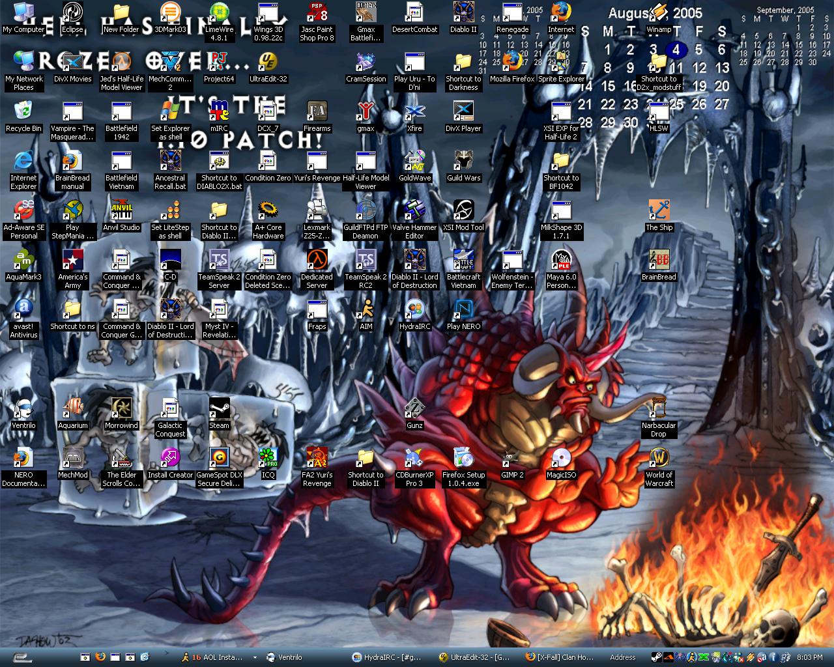Viewport: 834px width, 667px height.
Task: Expand the taskbar dropdown arrow before Ventrilo
Action: click(x=255, y=657)
